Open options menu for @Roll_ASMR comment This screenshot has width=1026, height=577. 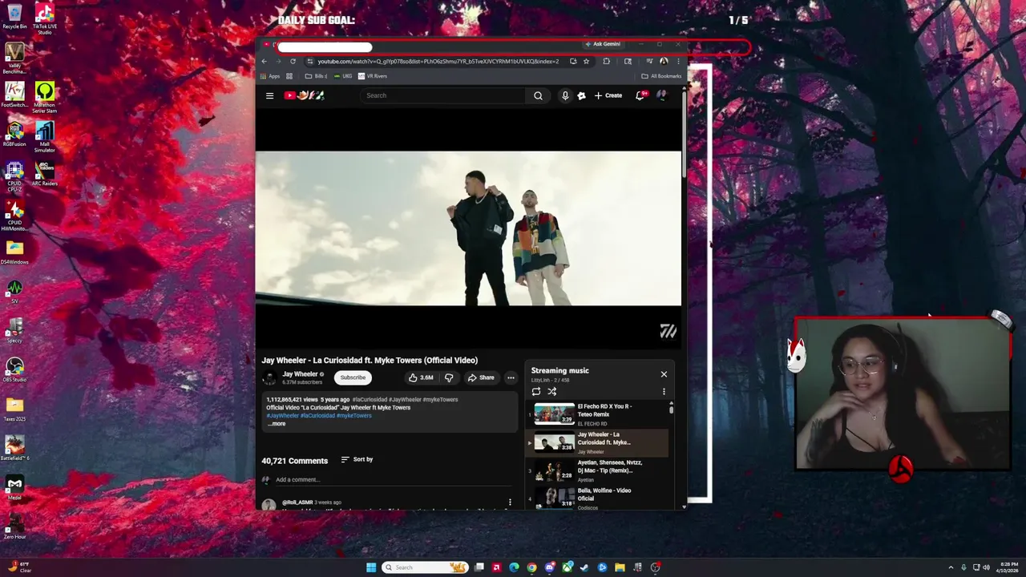pos(510,502)
